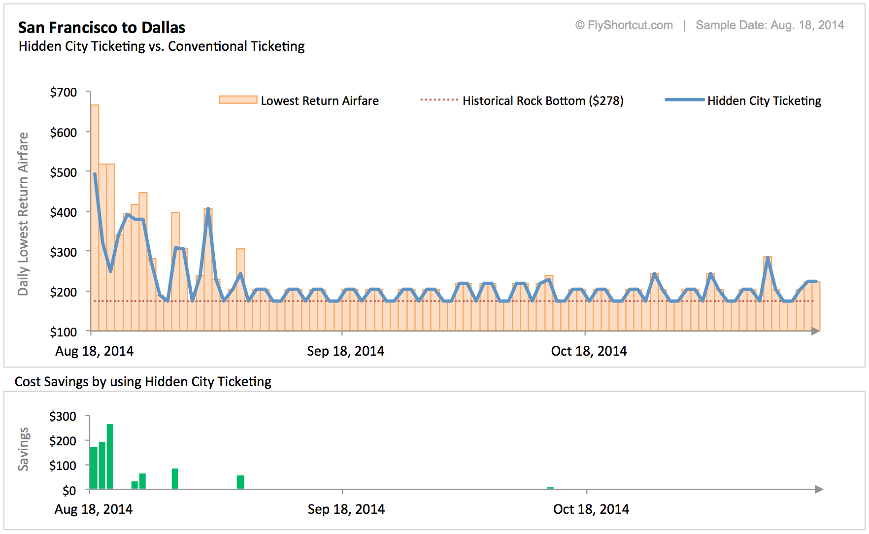Click the 'Hidden City Ticketing vs. Conventional Ticketing' subtitle

(162, 46)
